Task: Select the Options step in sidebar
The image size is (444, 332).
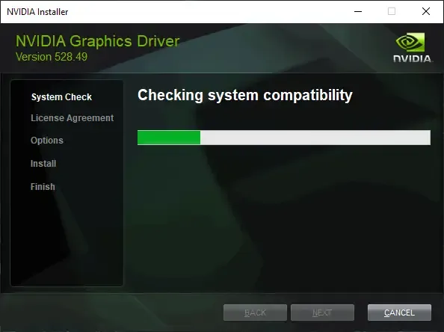Action: 47,141
